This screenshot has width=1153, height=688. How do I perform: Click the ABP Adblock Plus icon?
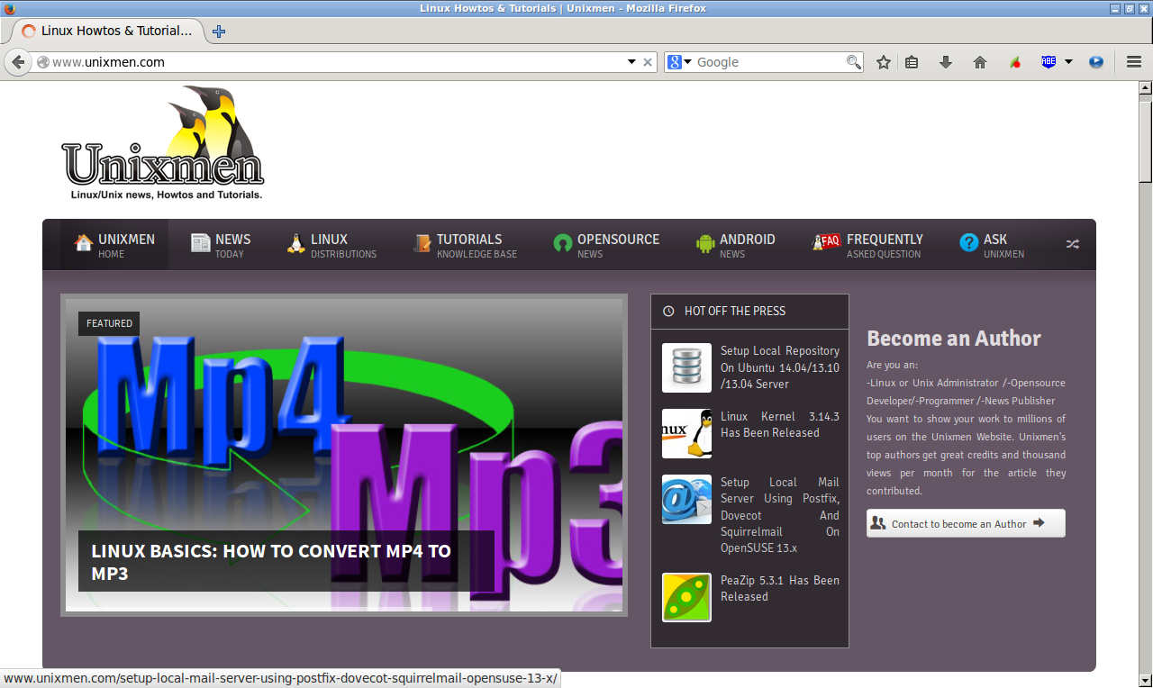pyautogui.click(x=1049, y=62)
